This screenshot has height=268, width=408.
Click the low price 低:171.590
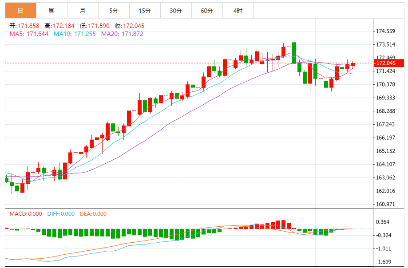click(x=95, y=26)
